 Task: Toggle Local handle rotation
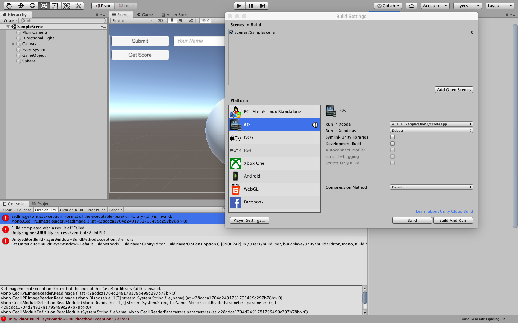[126, 6]
